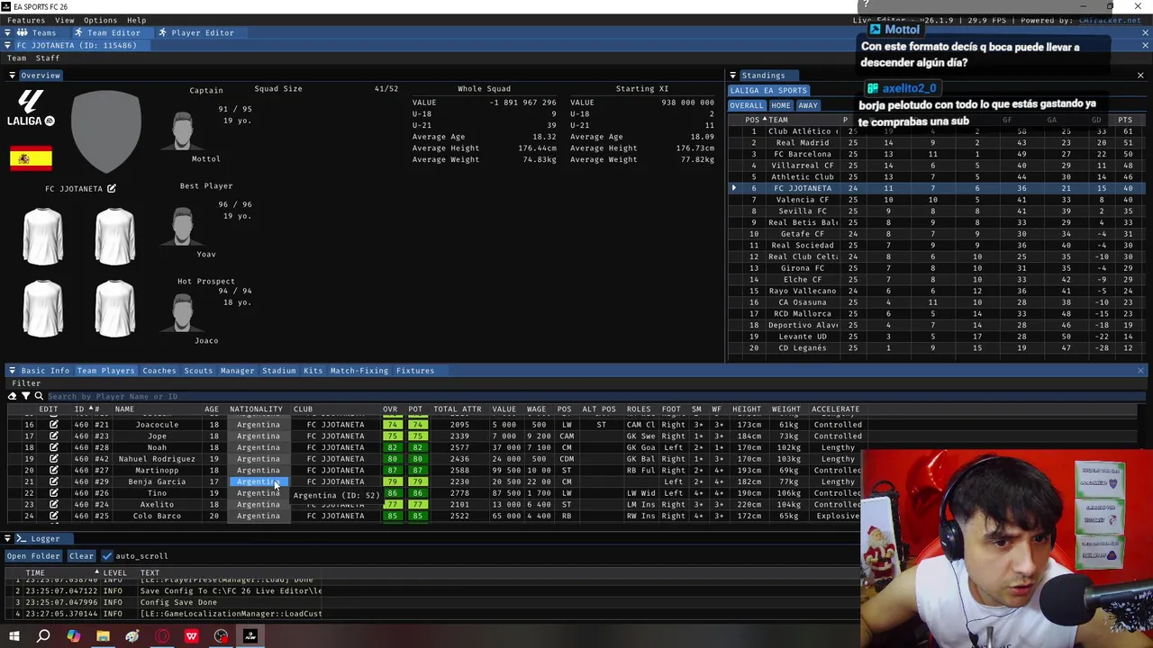Open Copilot from taskbar
The height and width of the screenshot is (648, 1153).
pyautogui.click(x=73, y=636)
